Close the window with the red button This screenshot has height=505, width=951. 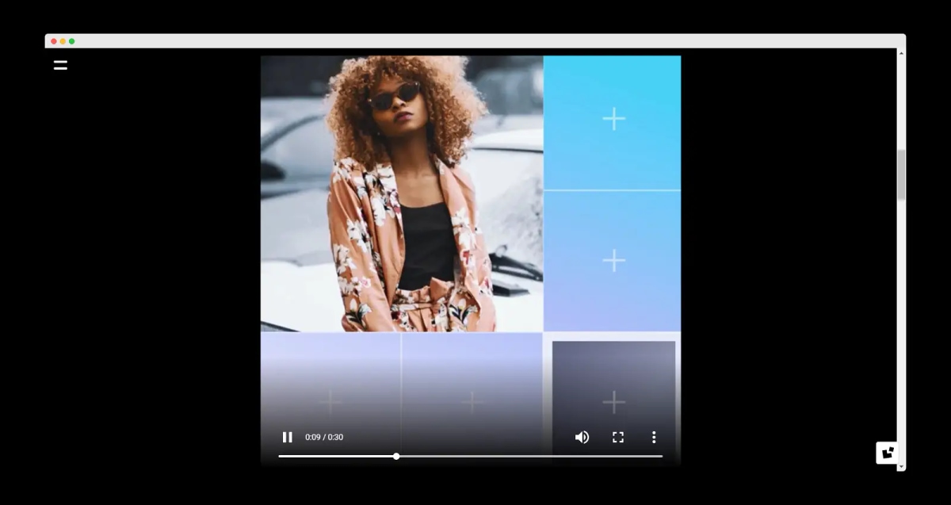click(54, 41)
